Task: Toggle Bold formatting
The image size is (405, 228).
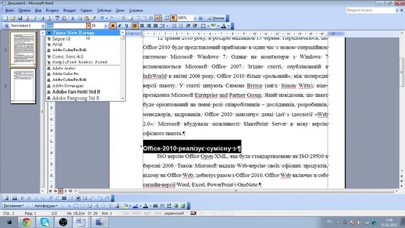Action: 113,25
